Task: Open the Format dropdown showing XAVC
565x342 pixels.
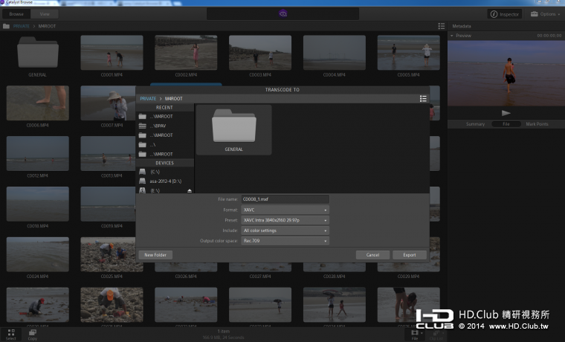Action: 285,210
